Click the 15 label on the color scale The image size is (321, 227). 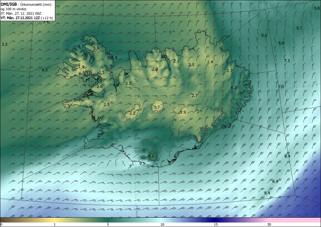(x=216, y=224)
